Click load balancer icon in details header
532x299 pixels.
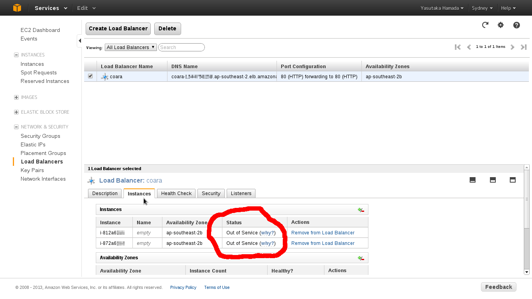(x=91, y=181)
